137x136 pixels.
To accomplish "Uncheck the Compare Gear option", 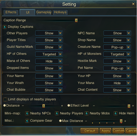I will coord(27,121).
